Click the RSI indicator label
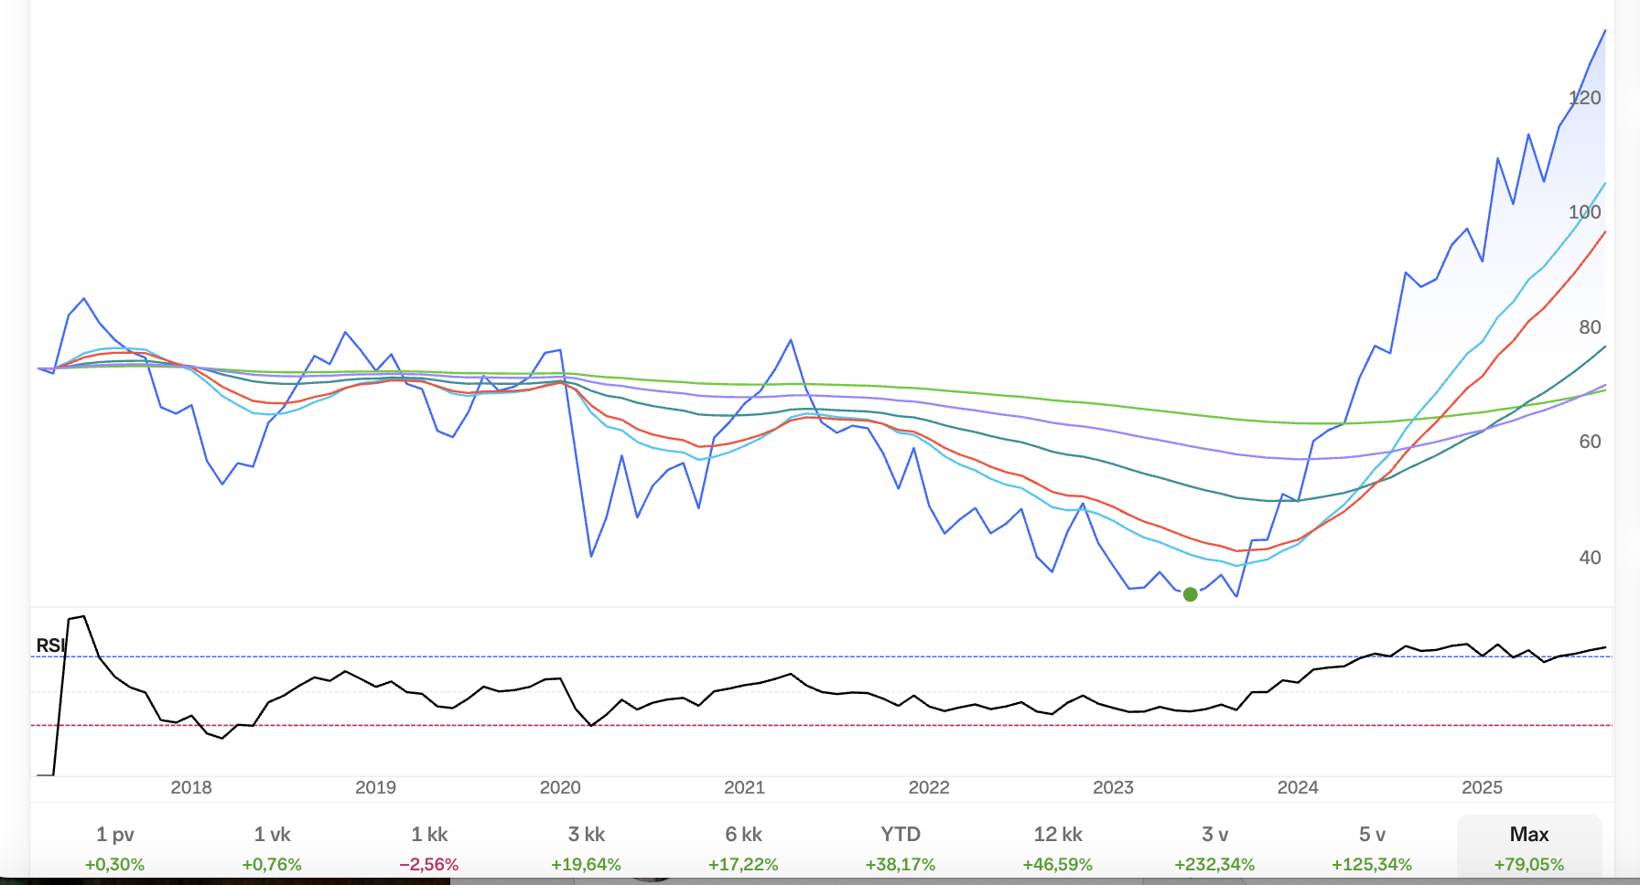Viewport: 1640px width, 885px height. click(50, 645)
